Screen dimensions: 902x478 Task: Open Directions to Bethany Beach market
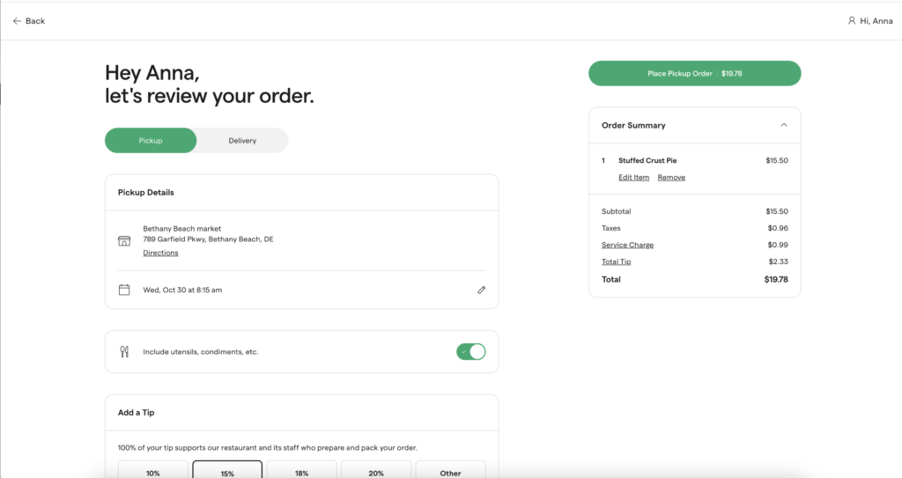point(160,253)
